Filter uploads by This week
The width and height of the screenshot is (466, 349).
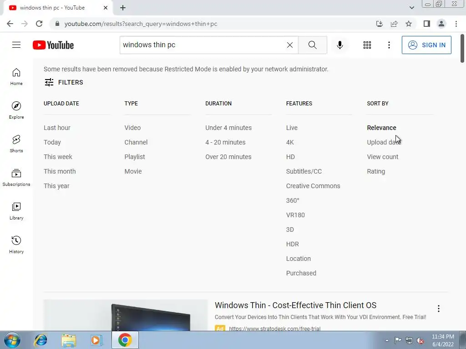[x=58, y=157]
